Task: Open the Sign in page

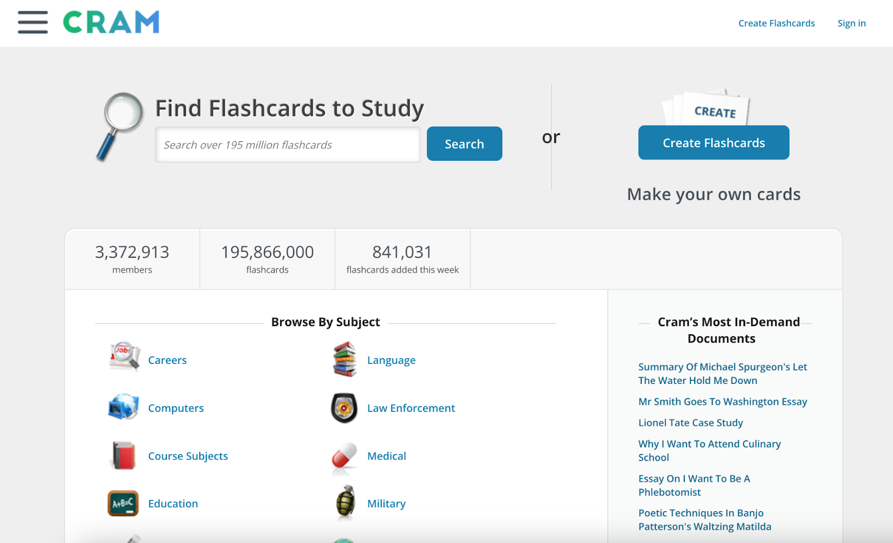Action: click(851, 23)
